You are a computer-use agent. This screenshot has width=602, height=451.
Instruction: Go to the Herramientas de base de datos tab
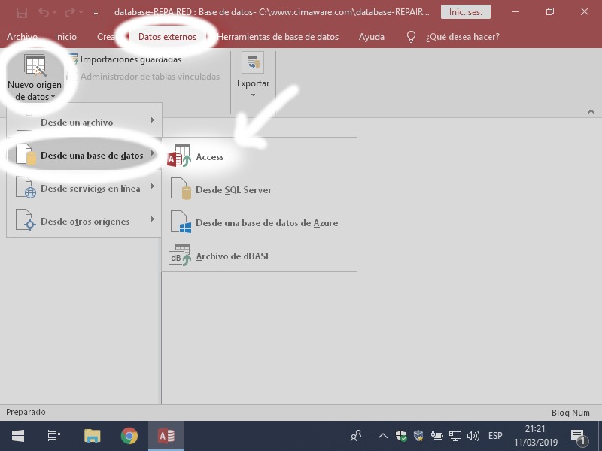coord(276,36)
